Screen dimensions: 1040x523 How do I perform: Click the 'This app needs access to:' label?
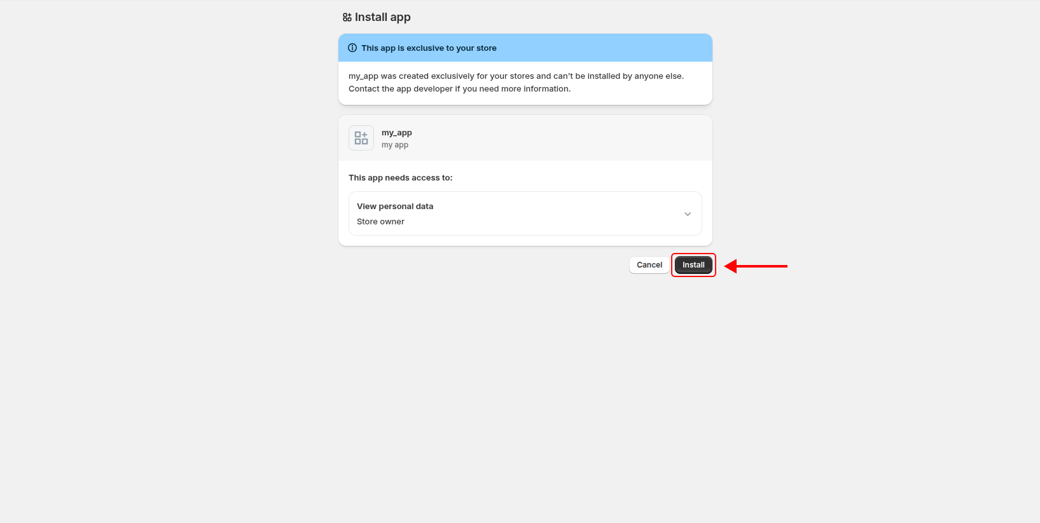point(400,178)
